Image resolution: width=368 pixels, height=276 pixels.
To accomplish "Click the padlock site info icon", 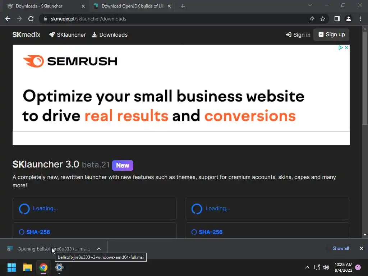I will 45,19.
